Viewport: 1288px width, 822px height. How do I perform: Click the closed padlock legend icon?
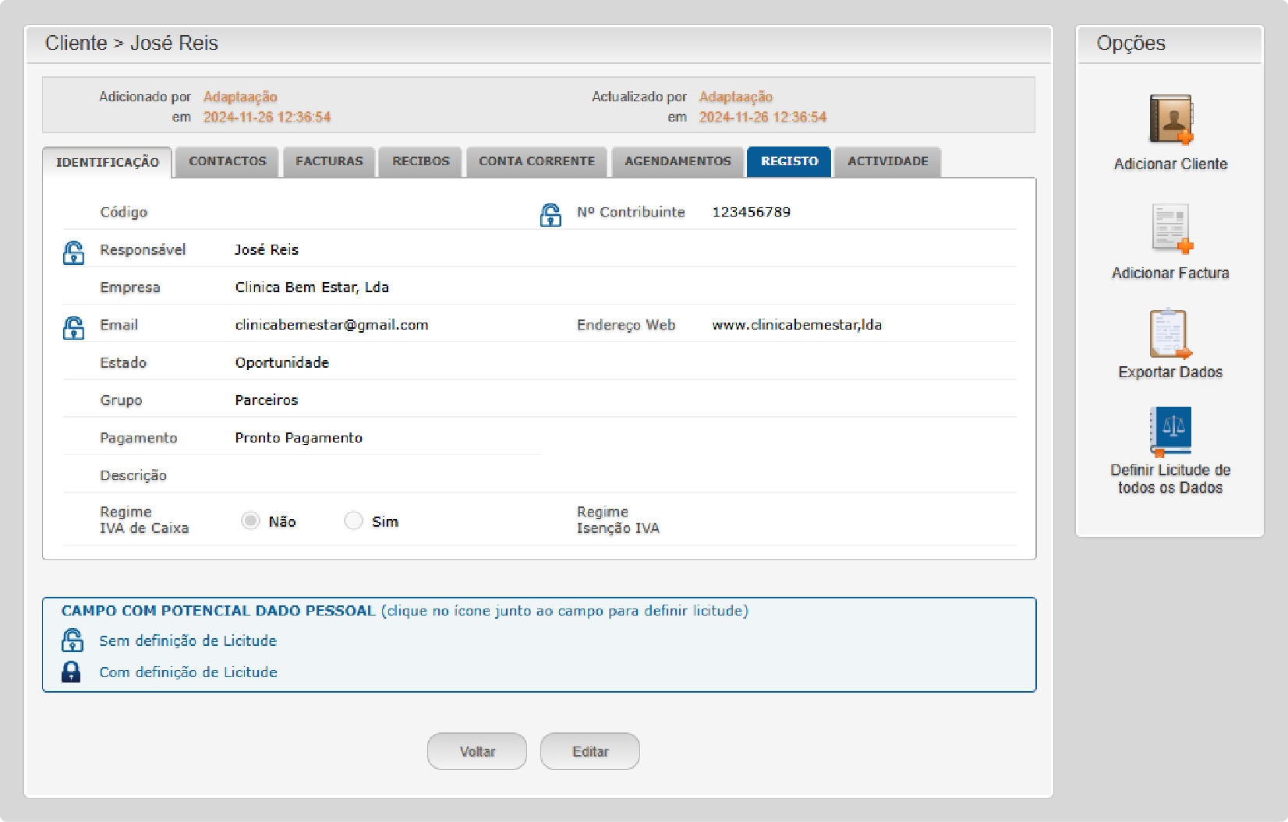tap(71, 672)
